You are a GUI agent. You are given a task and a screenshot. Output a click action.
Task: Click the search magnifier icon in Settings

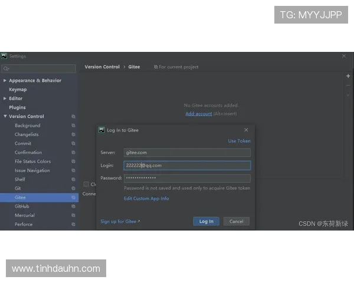[x=6, y=68]
